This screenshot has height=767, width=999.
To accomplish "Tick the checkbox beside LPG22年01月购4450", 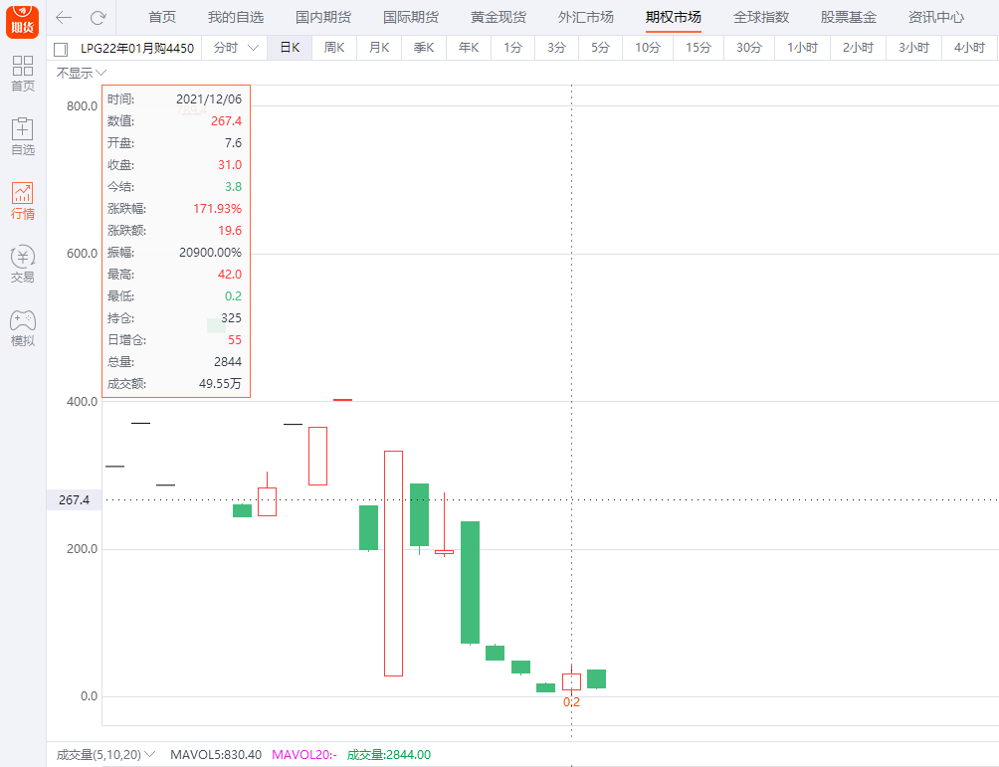I will (61, 49).
